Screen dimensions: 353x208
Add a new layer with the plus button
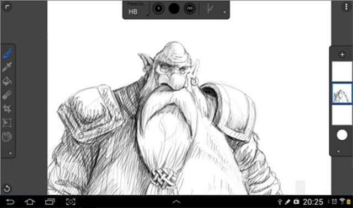pyautogui.click(x=342, y=54)
